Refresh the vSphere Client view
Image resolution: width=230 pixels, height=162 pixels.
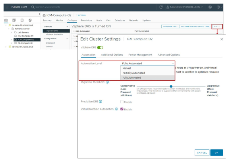161,7
